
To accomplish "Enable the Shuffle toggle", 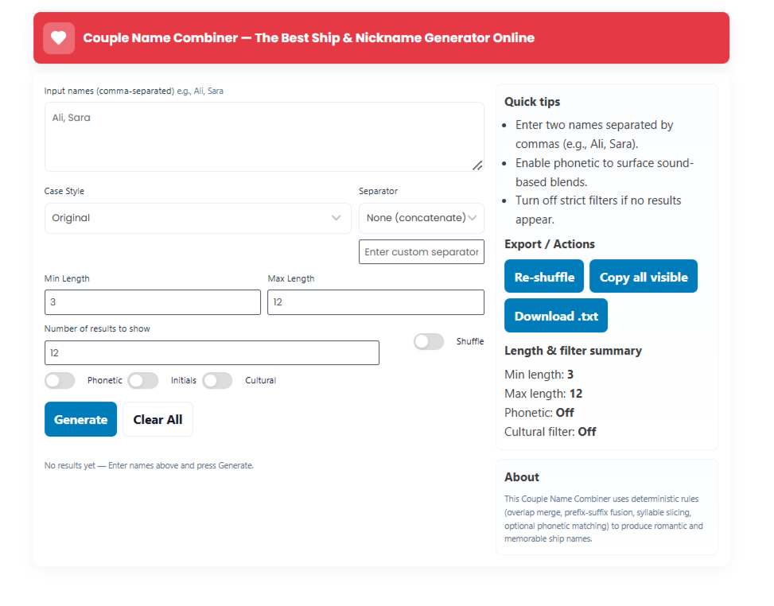I will [429, 341].
